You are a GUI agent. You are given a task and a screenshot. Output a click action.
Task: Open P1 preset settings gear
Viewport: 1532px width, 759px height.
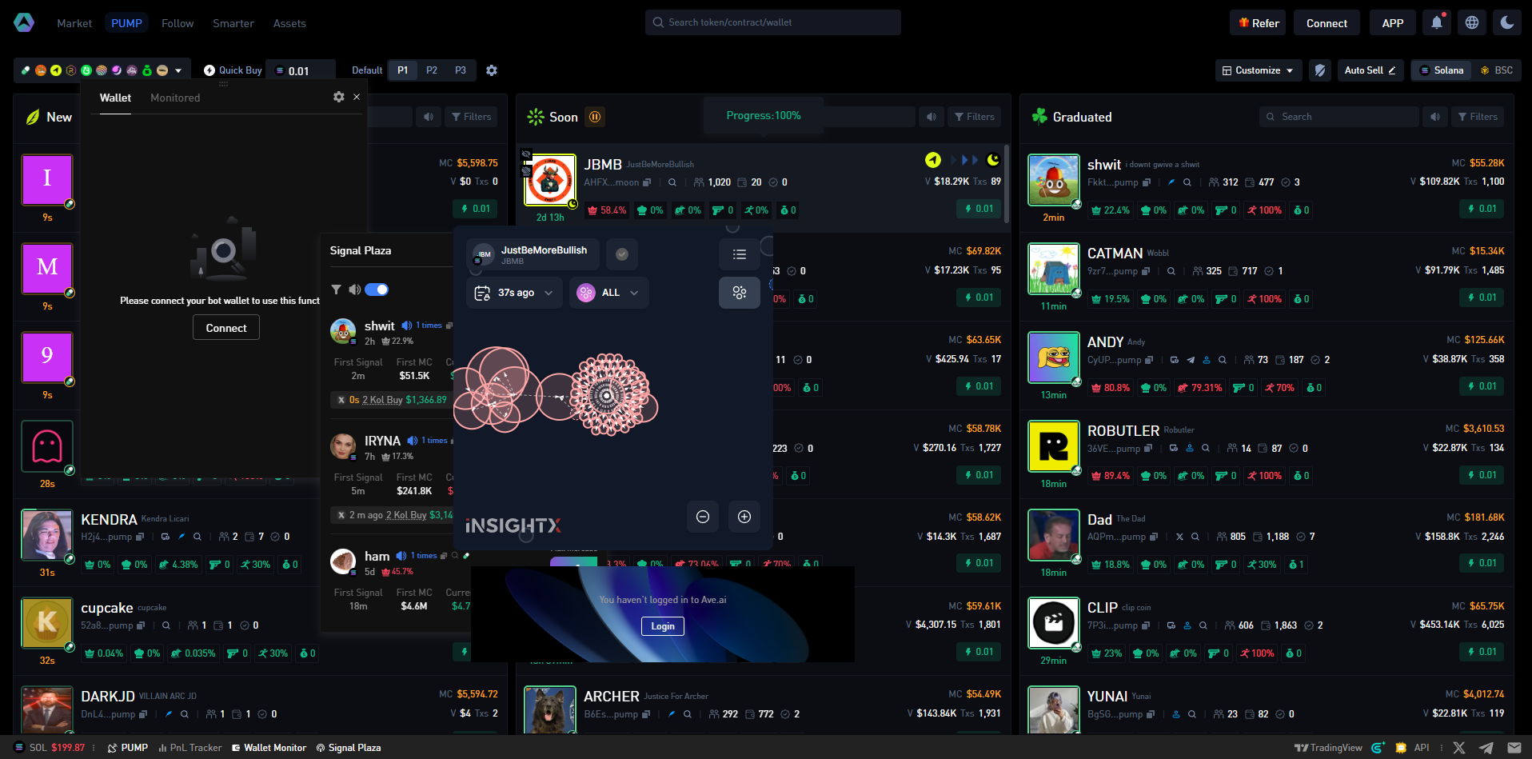point(492,70)
